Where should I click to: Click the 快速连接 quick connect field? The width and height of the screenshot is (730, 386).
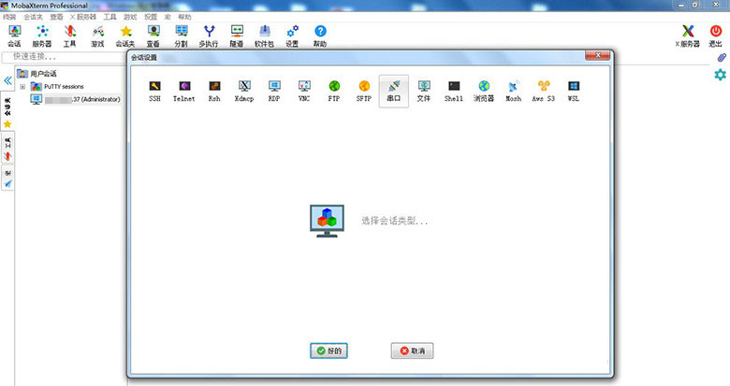[65, 57]
